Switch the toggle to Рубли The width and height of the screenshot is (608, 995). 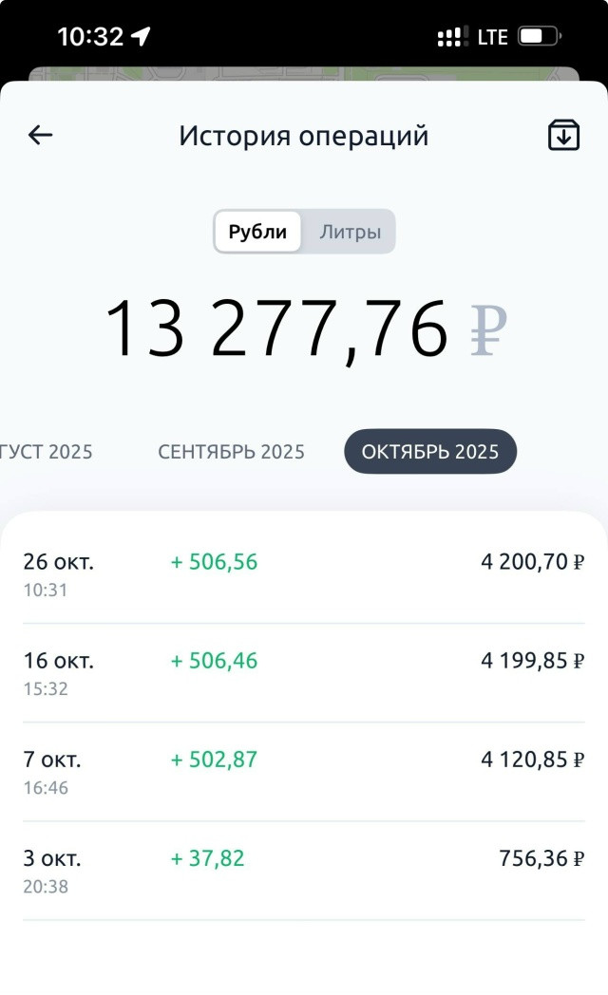pos(257,232)
